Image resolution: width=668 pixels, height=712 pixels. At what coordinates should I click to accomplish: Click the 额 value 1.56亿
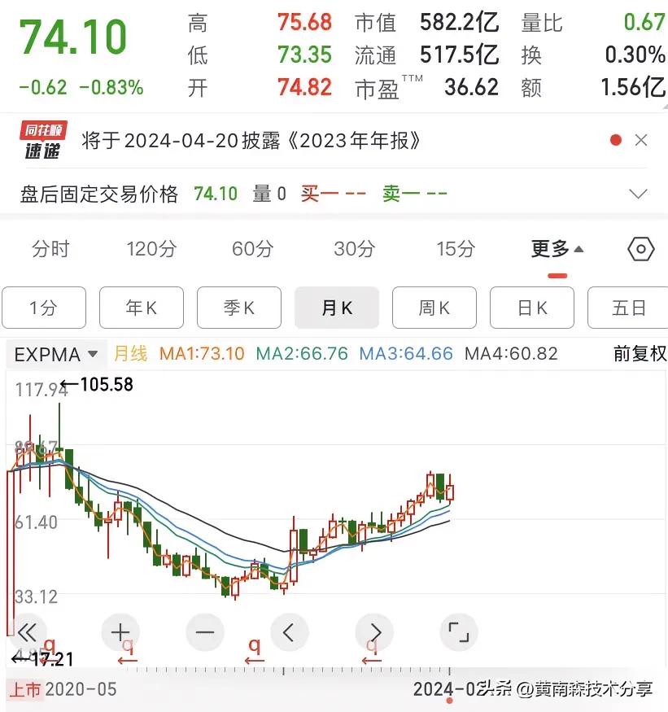click(x=633, y=87)
